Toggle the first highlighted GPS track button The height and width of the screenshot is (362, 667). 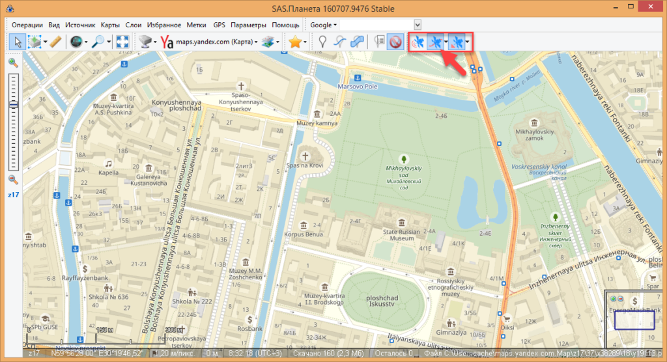coord(418,43)
